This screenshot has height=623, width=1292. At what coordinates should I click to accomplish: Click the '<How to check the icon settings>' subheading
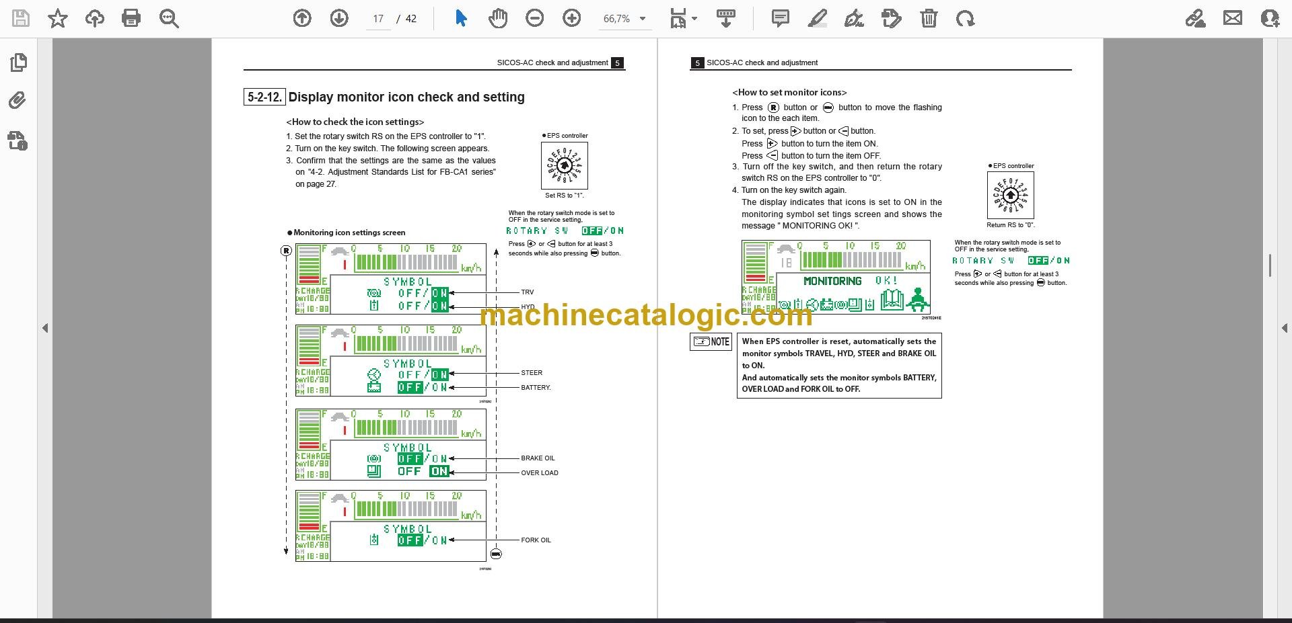(x=355, y=122)
